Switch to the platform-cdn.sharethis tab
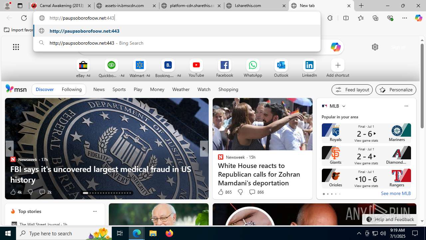This screenshot has height=240, width=426. pos(191,6)
